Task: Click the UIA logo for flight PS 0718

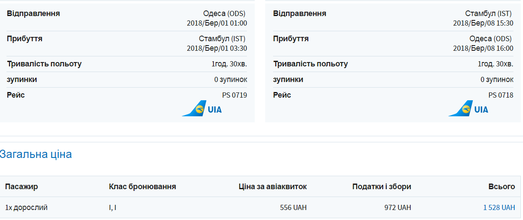Action: tap(468, 108)
